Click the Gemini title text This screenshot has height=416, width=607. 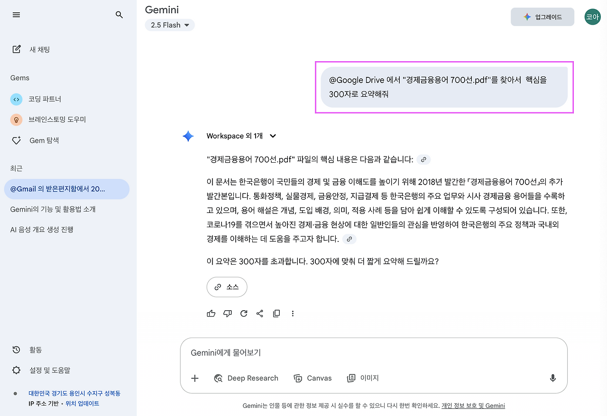pyautogui.click(x=162, y=9)
